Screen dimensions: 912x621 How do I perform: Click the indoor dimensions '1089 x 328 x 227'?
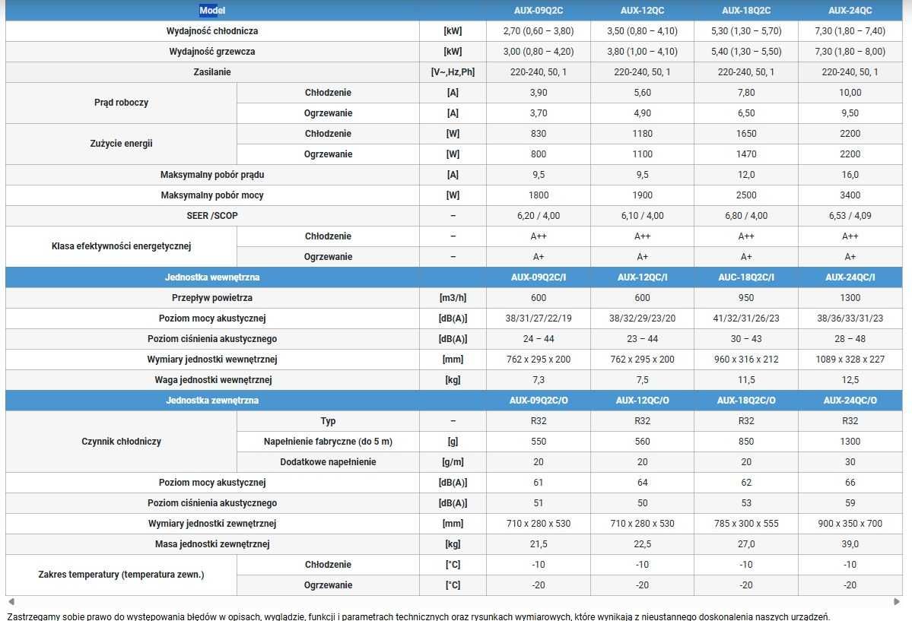[850, 360]
